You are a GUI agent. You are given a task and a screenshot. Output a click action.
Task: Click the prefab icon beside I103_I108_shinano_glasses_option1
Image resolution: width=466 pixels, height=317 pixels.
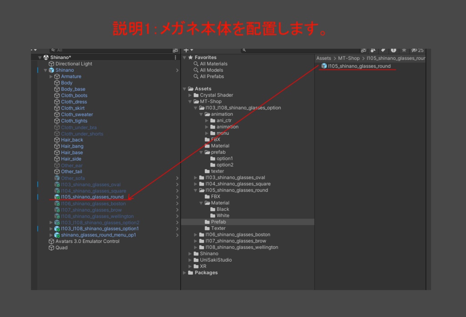[57, 228]
